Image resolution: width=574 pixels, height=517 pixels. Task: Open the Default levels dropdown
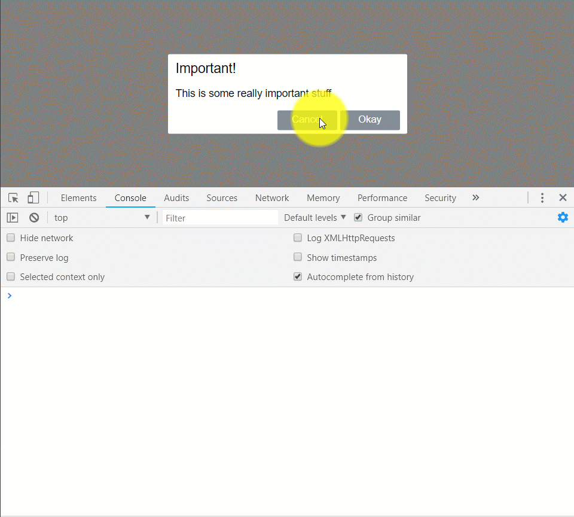pos(314,217)
